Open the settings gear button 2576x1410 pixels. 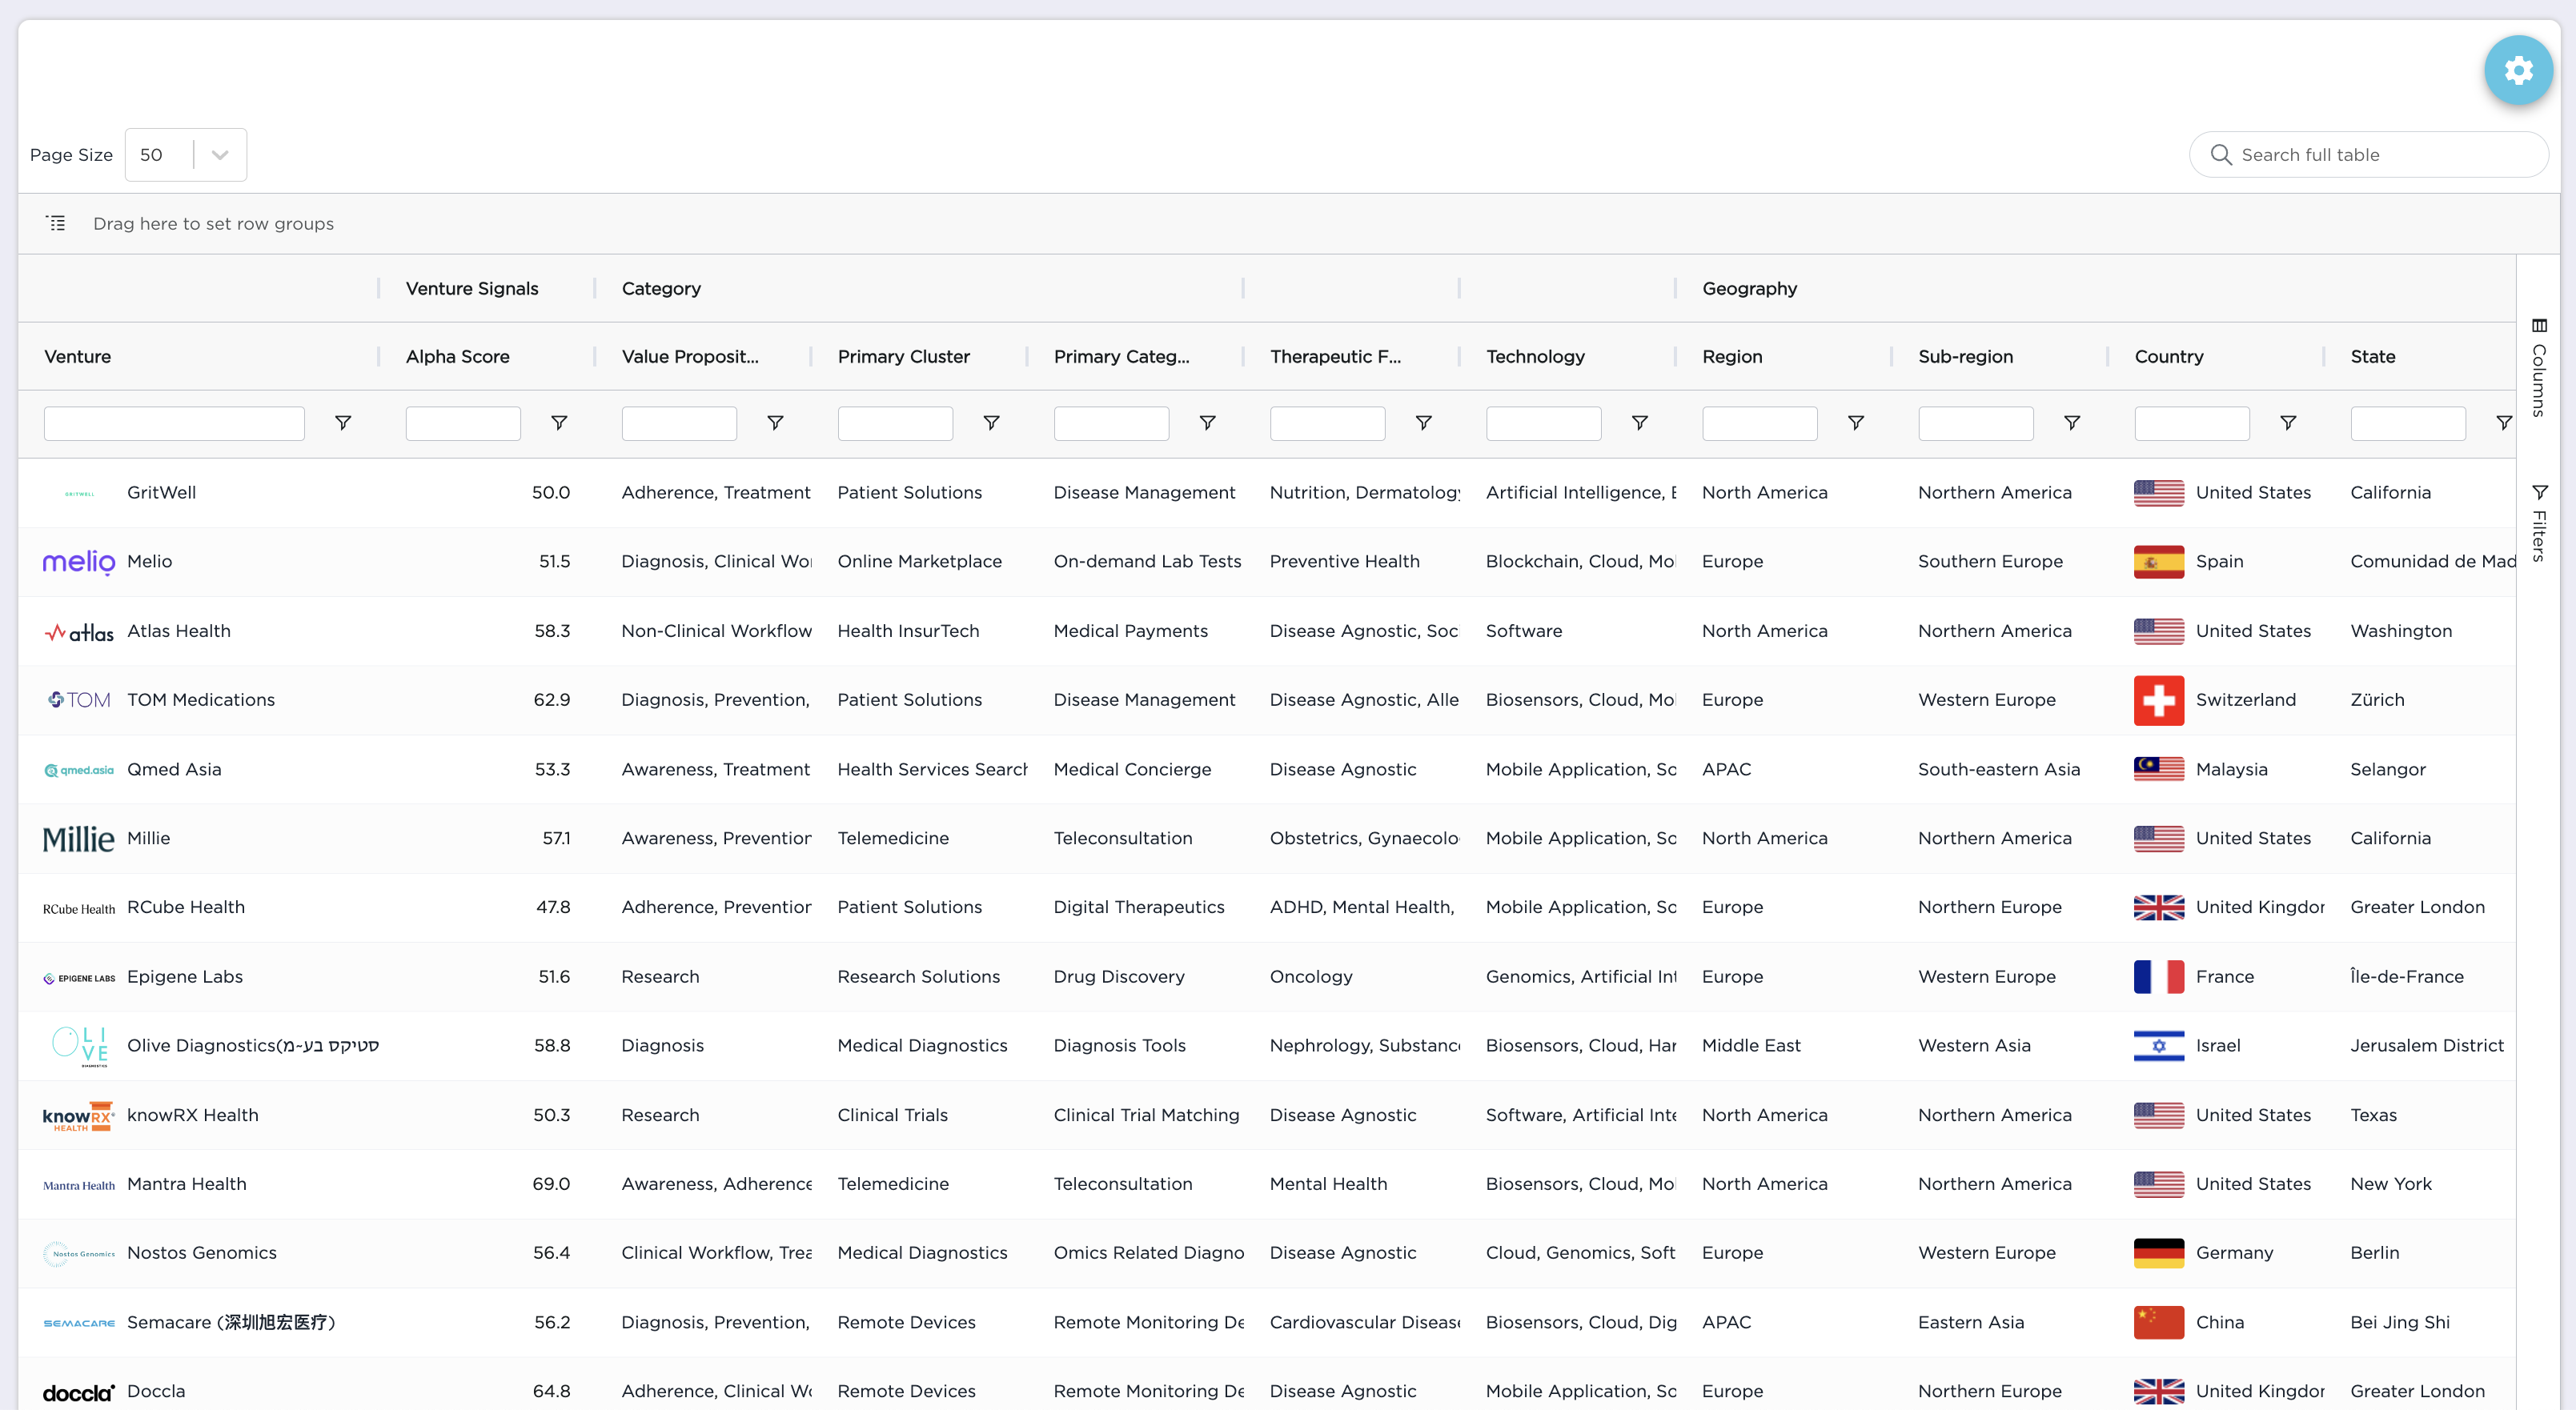point(2517,70)
